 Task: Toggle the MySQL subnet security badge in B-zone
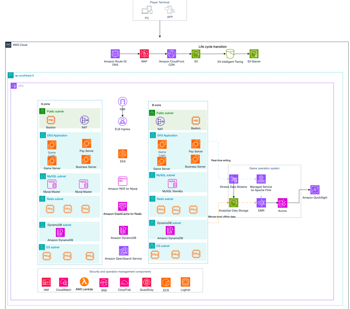(152, 175)
